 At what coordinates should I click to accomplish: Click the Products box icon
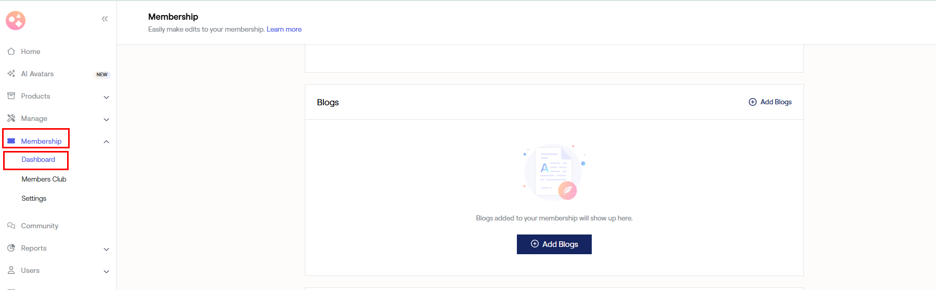pyautogui.click(x=11, y=96)
